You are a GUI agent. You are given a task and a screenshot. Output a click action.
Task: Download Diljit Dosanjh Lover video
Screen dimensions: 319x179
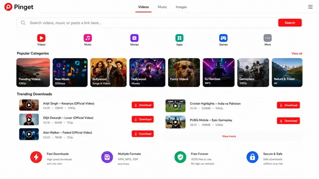pos(143,119)
